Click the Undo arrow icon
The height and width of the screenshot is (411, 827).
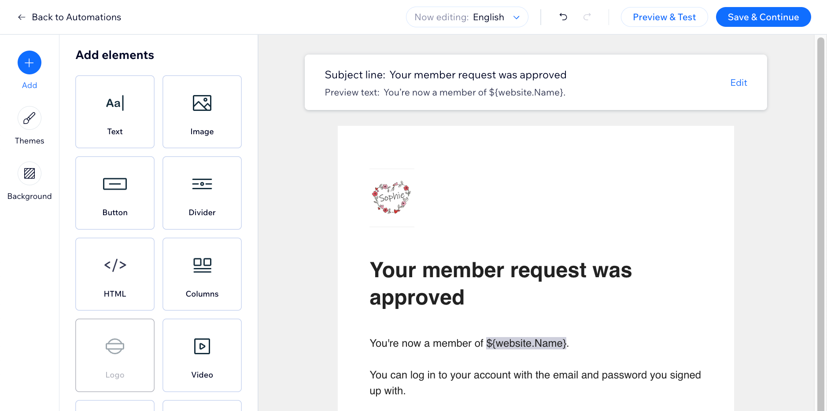(x=562, y=17)
